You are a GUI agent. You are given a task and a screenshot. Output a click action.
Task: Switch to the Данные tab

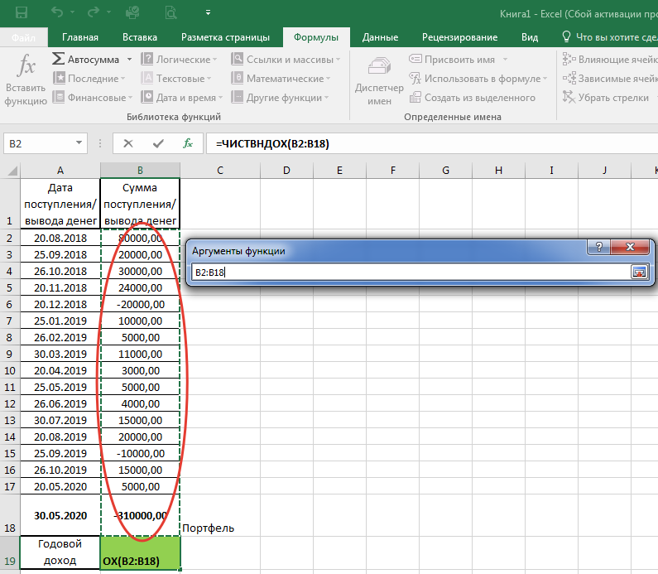point(380,37)
